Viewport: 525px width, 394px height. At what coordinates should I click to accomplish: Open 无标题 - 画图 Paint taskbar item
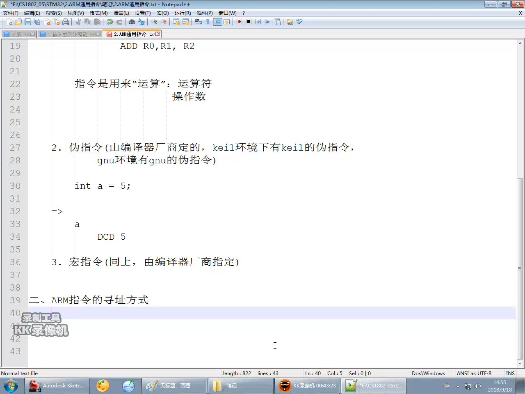click(x=174, y=386)
